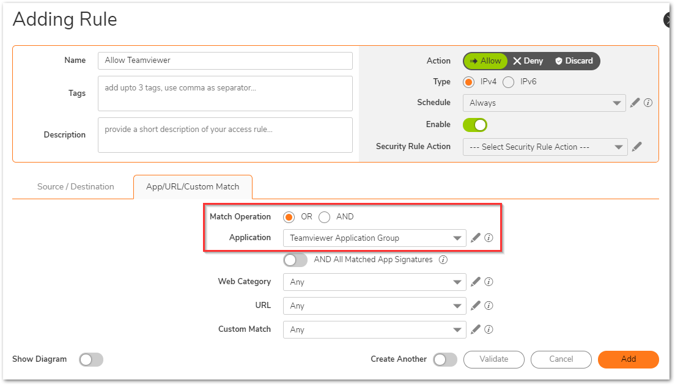Image resolution: width=675 pixels, height=385 pixels.
Task: Click the pencil edit icon beside Schedule
Action: [635, 103]
